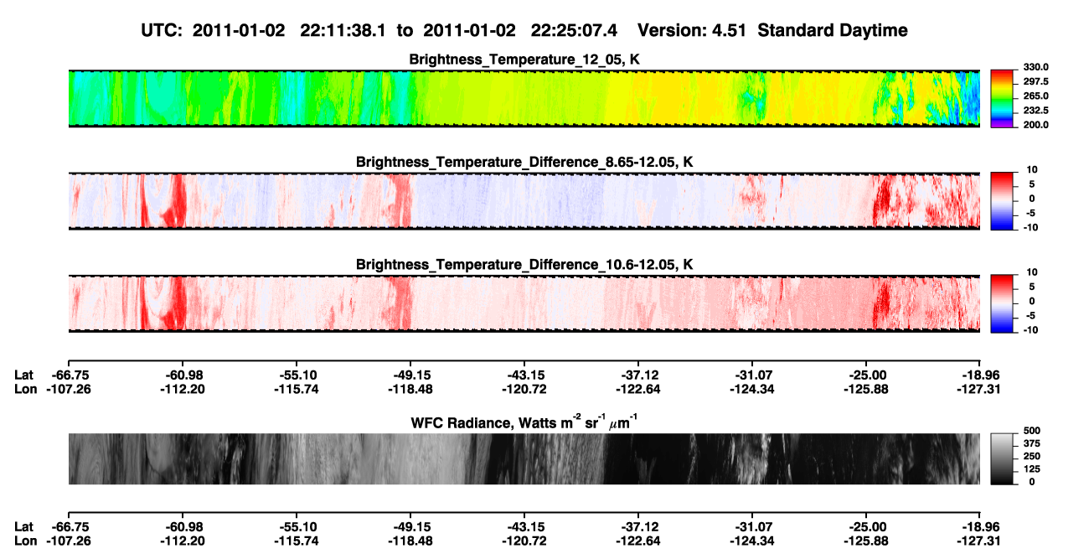Click longitude -112.20 on the bottom axis

[x=182, y=541]
